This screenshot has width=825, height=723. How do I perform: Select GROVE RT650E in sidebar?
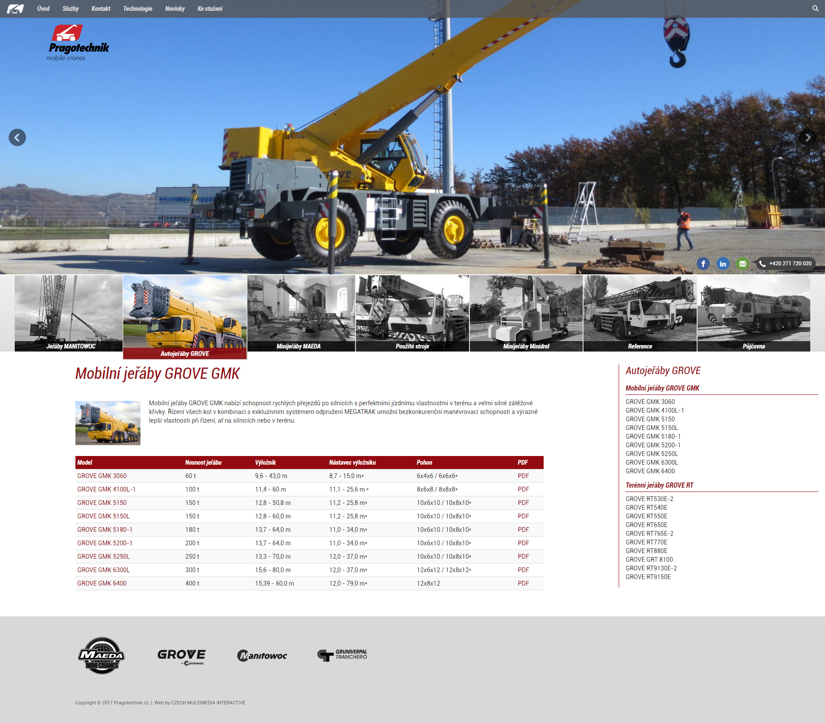point(646,525)
